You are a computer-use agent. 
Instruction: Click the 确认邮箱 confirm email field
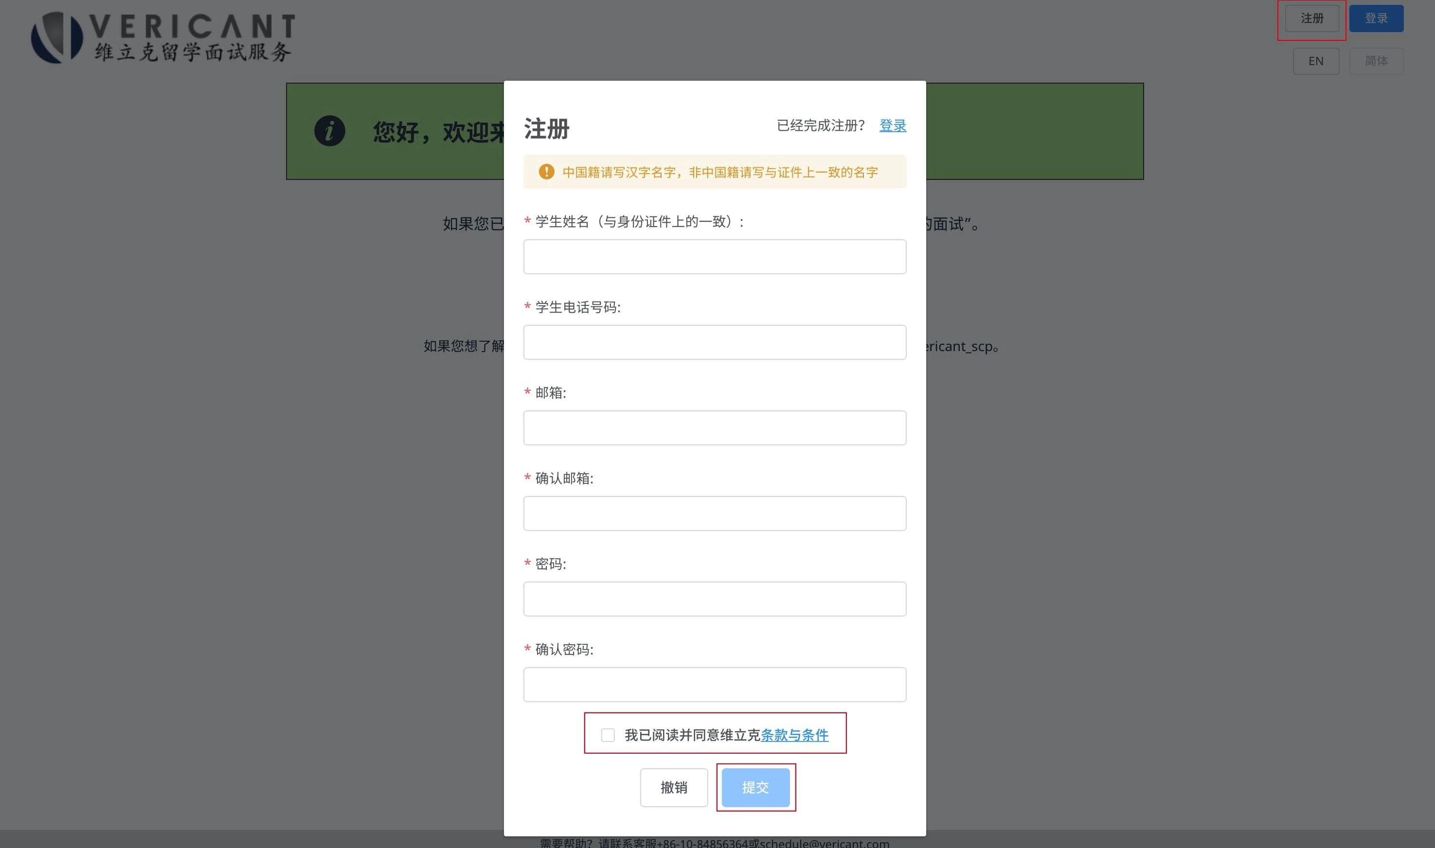(715, 513)
